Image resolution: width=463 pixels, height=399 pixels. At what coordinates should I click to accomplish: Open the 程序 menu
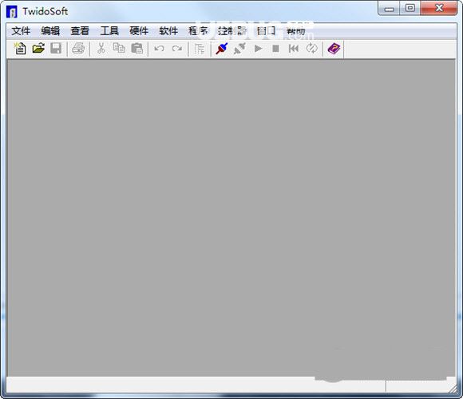[x=198, y=30]
